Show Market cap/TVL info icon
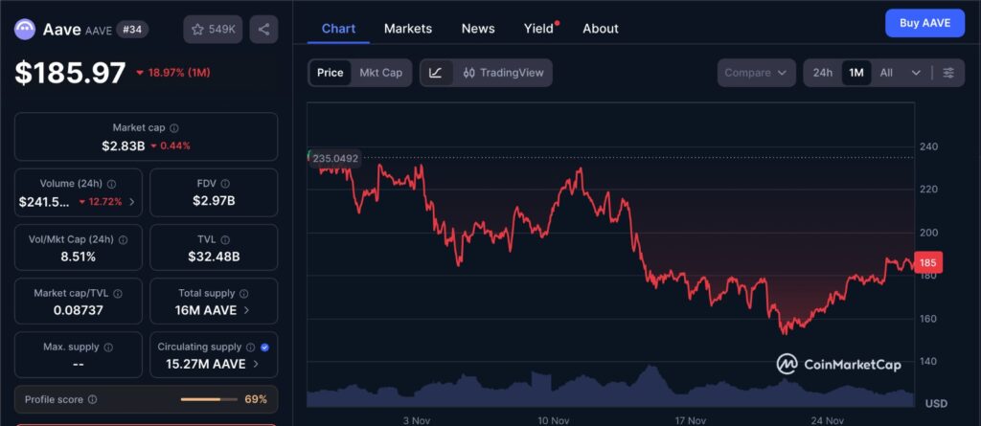Viewport: 981px width, 426px height. tap(118, 293)
